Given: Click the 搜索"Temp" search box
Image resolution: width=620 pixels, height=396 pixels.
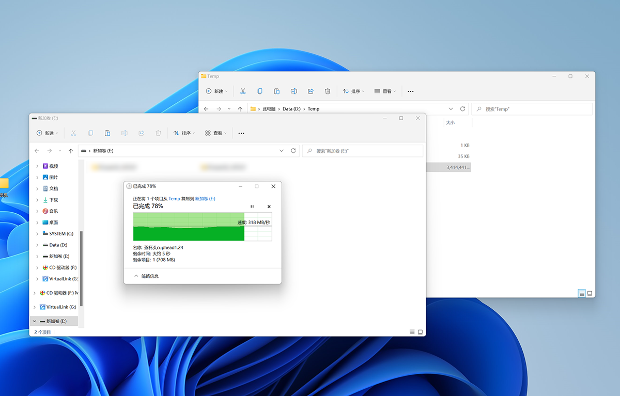Looking at the screenshot, I should point(532,109).
